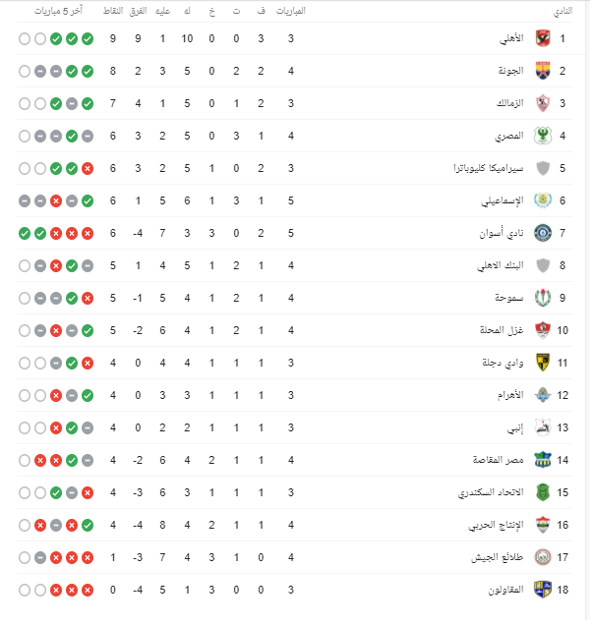The height and width of the screenshot is (624, 594).
Task: Click Al Ahly's most recent win indicator
Action: click(88, 38)
